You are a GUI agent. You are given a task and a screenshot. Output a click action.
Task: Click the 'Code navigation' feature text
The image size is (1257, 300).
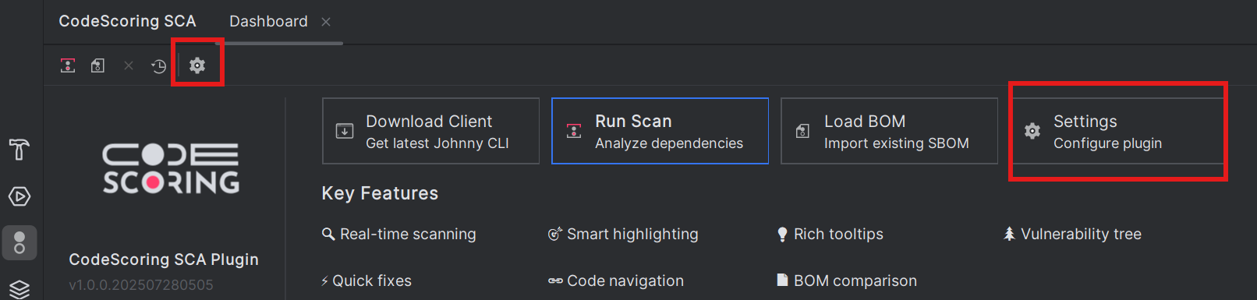pyautogui.click(x=625, y=281)
